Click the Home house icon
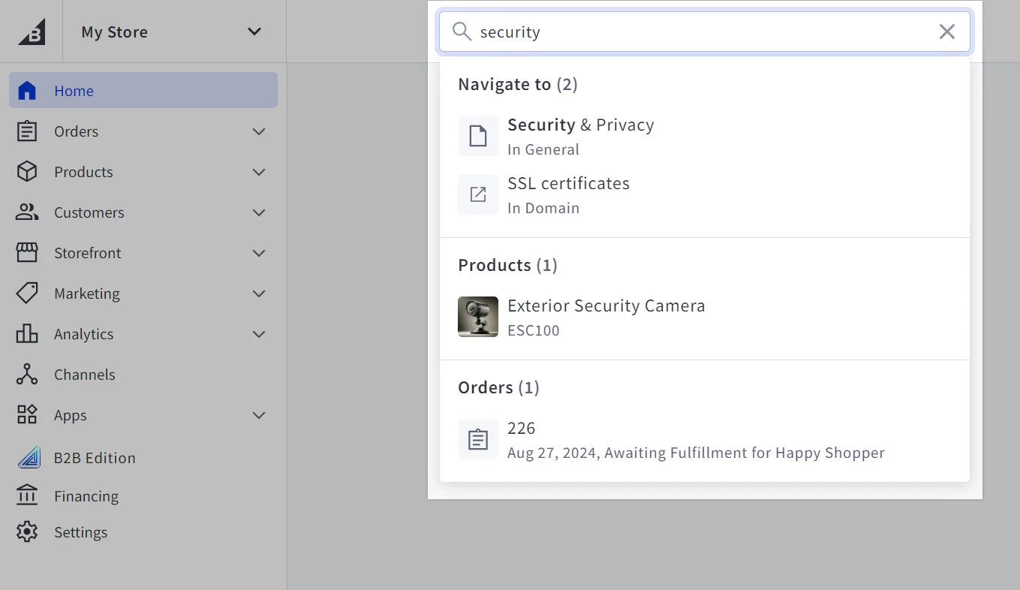Screen dimensions: 1020x590 pos(27,91)
